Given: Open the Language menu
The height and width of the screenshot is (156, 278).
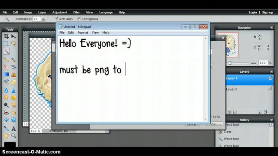Looking at the screenshot, I should pyautogui.click(x=106, y=13).
